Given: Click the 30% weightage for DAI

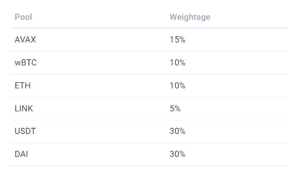Looking at the screenshot, I should 177,154.
